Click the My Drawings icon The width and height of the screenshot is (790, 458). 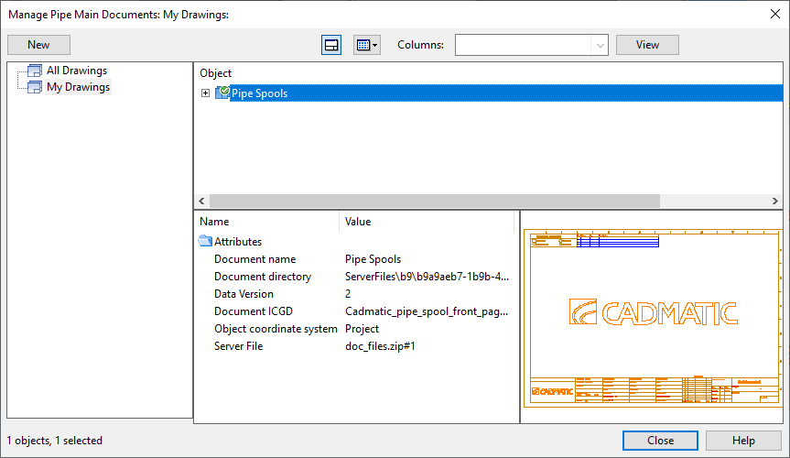coord(35,87)
